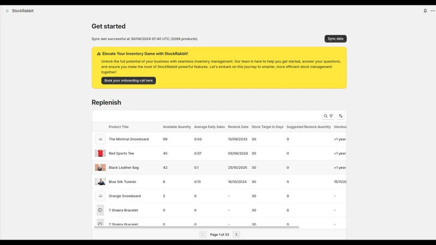
Task: Click the Stock Target In Days header
Action: point(268,127)
